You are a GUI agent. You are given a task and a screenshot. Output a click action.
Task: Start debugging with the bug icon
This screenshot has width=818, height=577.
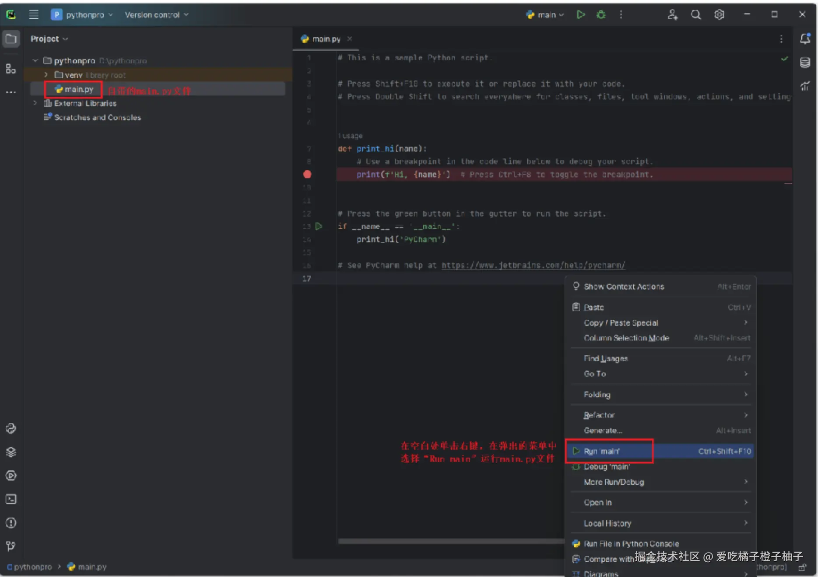click(601, 14)
